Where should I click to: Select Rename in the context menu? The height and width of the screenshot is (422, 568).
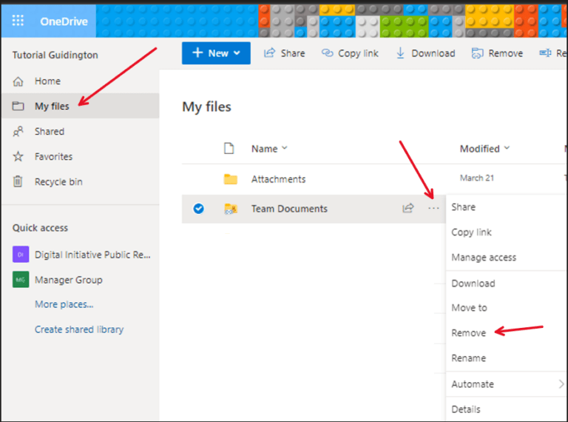[469, 358]
